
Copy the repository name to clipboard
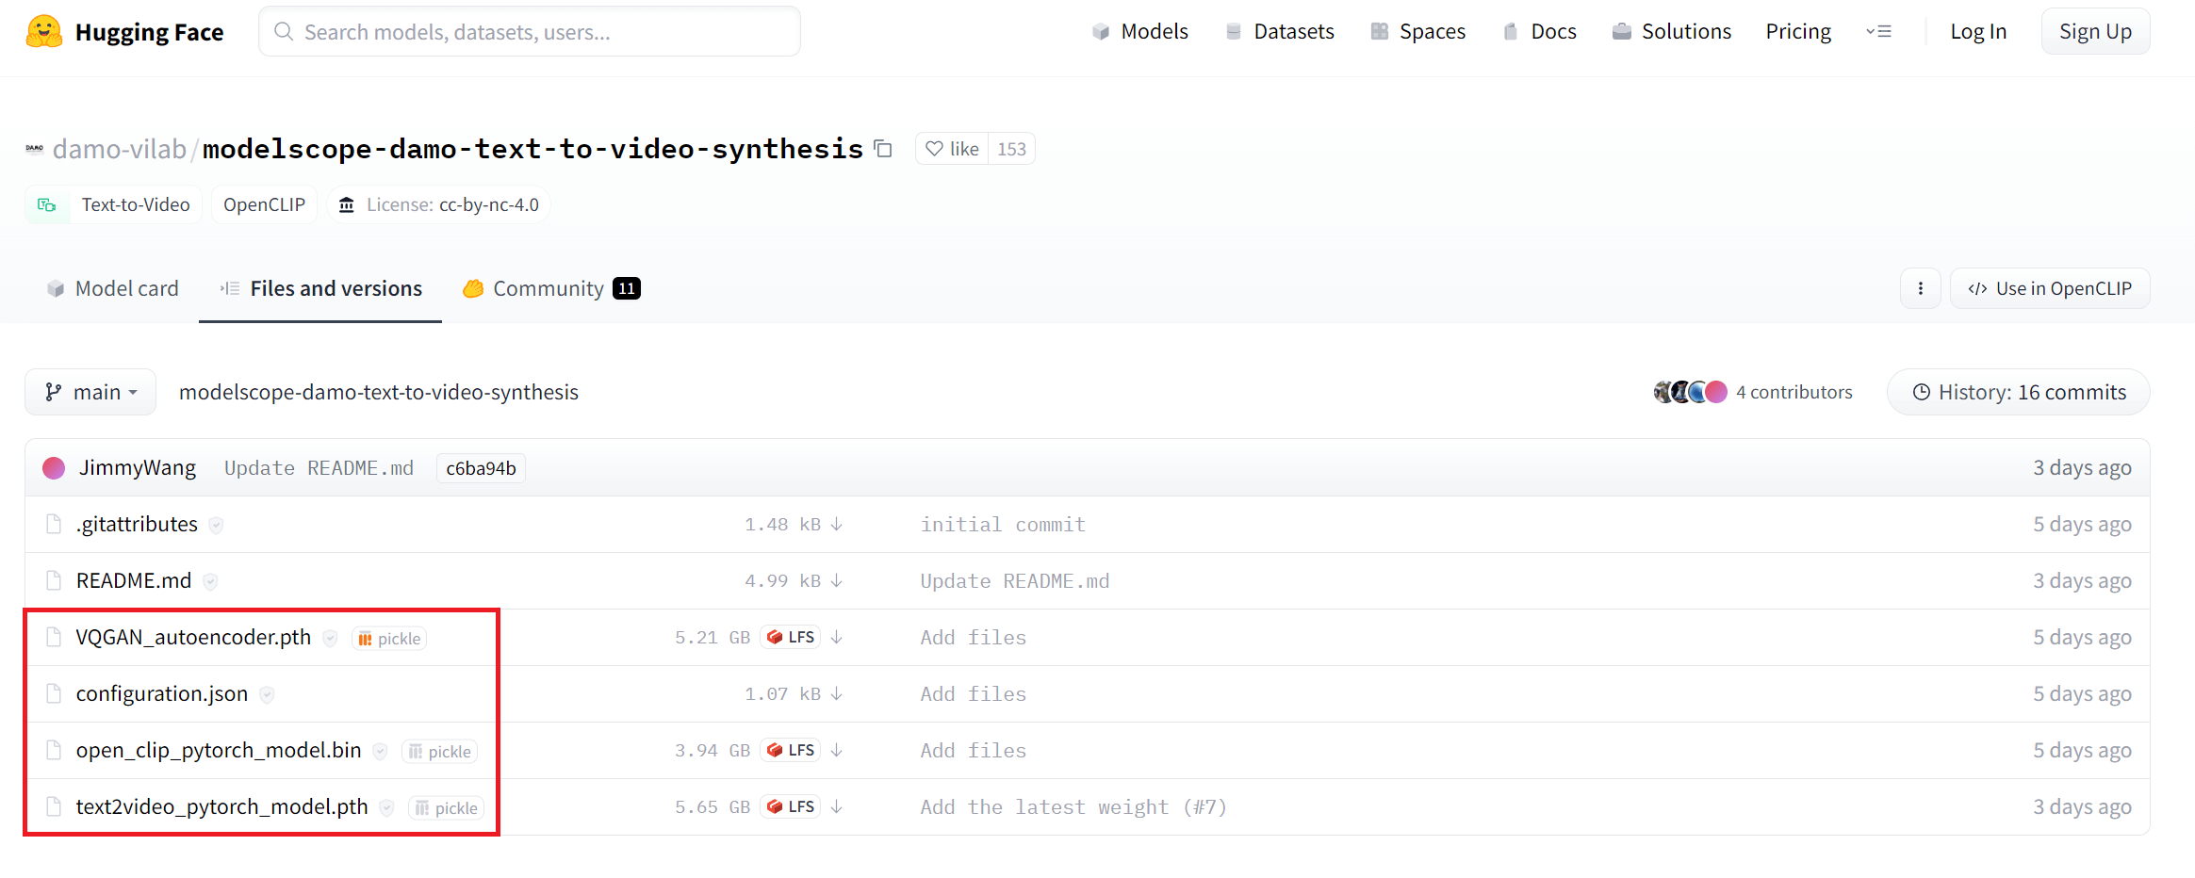coord(882,149)
